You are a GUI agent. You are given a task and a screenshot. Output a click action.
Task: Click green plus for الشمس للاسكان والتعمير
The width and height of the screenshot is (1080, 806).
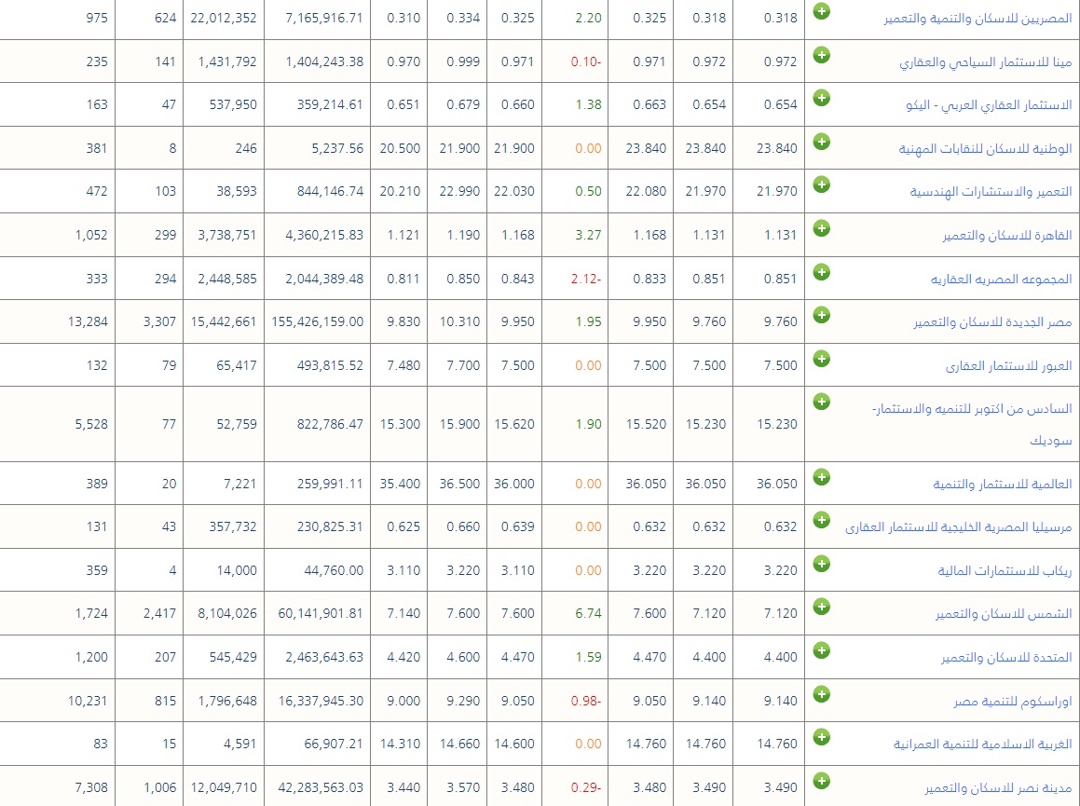821,607
